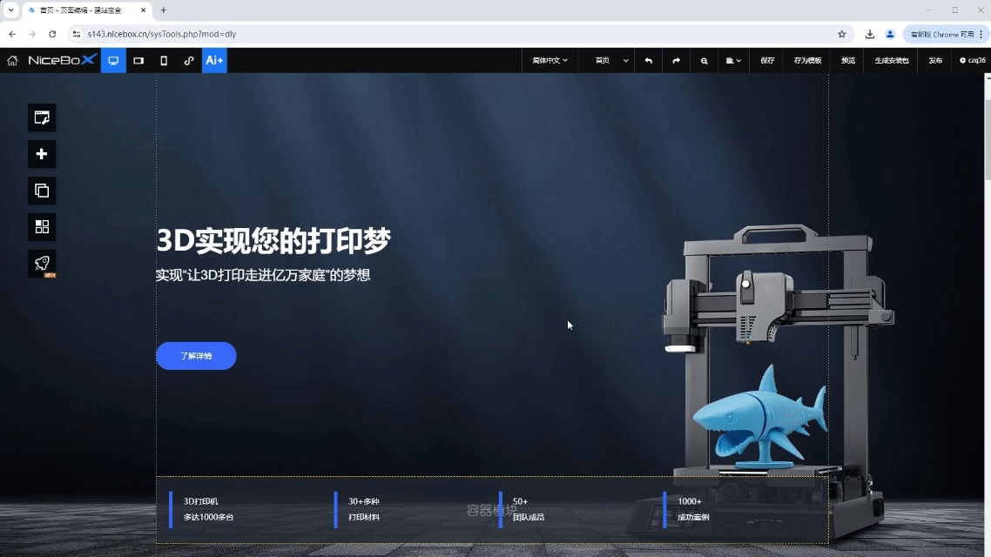Toggle the desktop preview mode icon
Viewport: 991px width, 557px height.
coord(112,61)
